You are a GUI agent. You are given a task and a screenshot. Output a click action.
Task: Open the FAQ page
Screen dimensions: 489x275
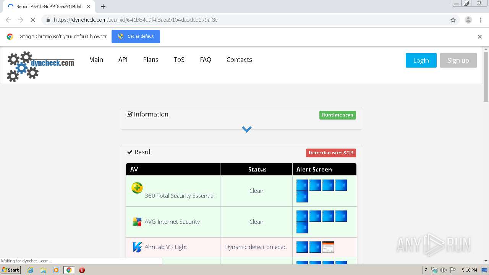click(x=206, y=60)
